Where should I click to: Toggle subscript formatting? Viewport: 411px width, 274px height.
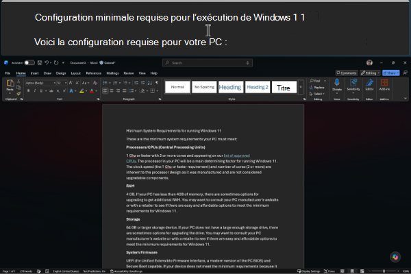(58, 90)
